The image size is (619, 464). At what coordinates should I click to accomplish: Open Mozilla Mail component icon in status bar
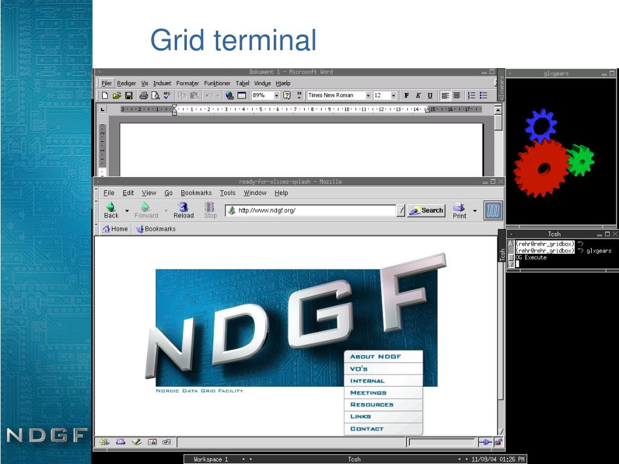pyautogui.click(x=120, y=442)
